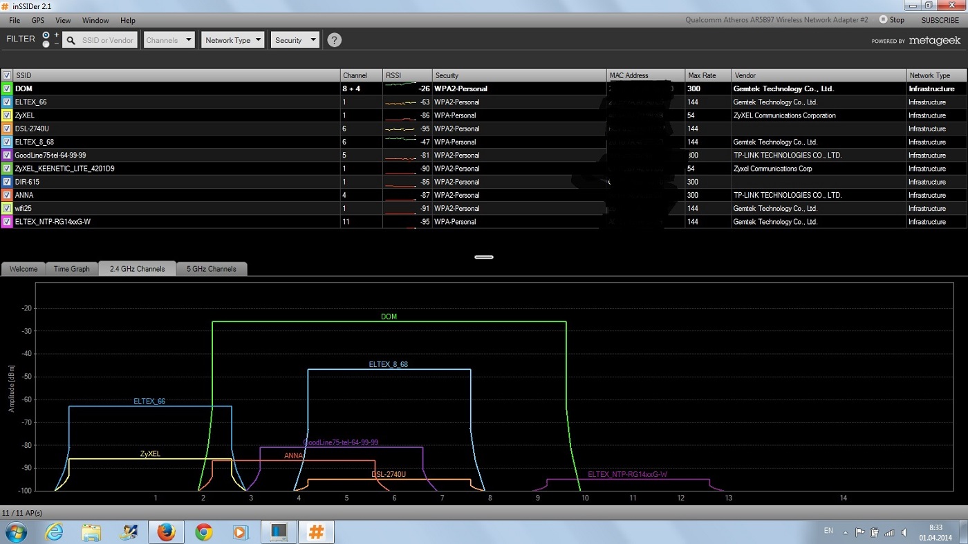
Task: Launch Internet Explorer from taskbar
Action: pos(54,532)
